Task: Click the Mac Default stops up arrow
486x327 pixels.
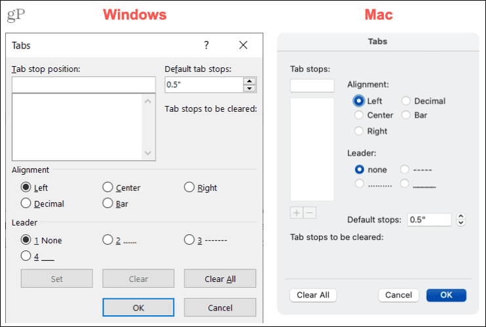Action: click(461, 216)
